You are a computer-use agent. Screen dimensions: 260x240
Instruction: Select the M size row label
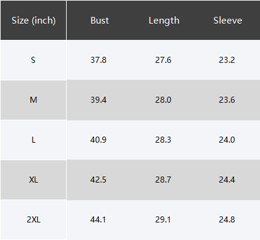tap(33, 100)
